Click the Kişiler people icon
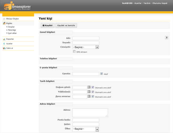 click(x=4, y=23)
